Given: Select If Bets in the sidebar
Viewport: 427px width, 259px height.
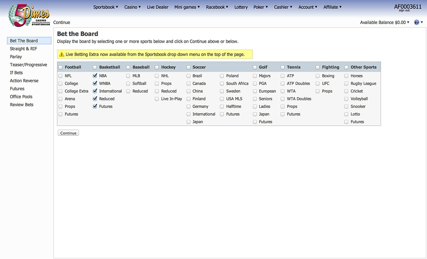Looking at the screenshot, I should (16, 73).
